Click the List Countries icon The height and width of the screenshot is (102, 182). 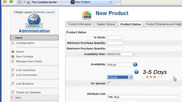(x=13, y=70)
